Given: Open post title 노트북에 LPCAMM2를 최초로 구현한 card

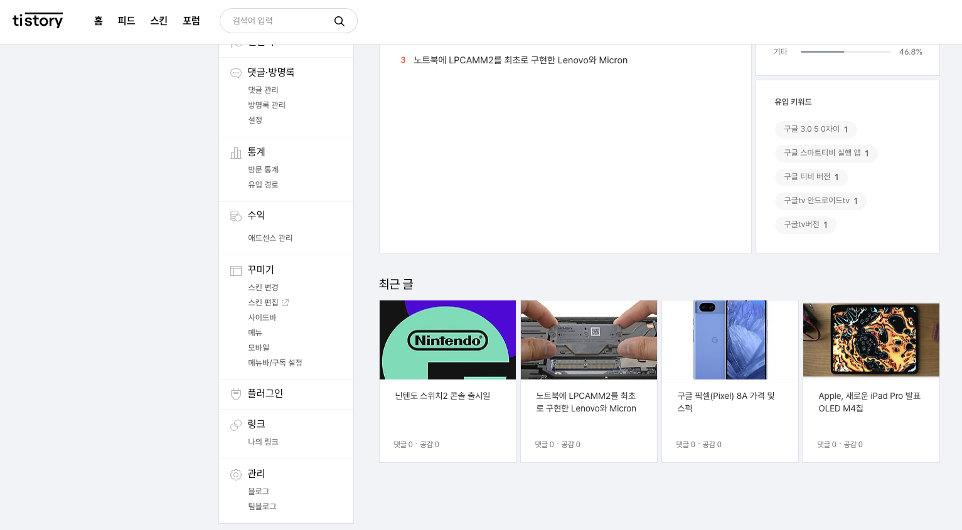Looking at the screenshot, I should coord(586,402).
